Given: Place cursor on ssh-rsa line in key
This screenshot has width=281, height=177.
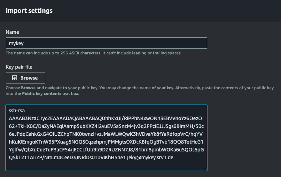Looking at the screenshot, I should pos(17,111).
